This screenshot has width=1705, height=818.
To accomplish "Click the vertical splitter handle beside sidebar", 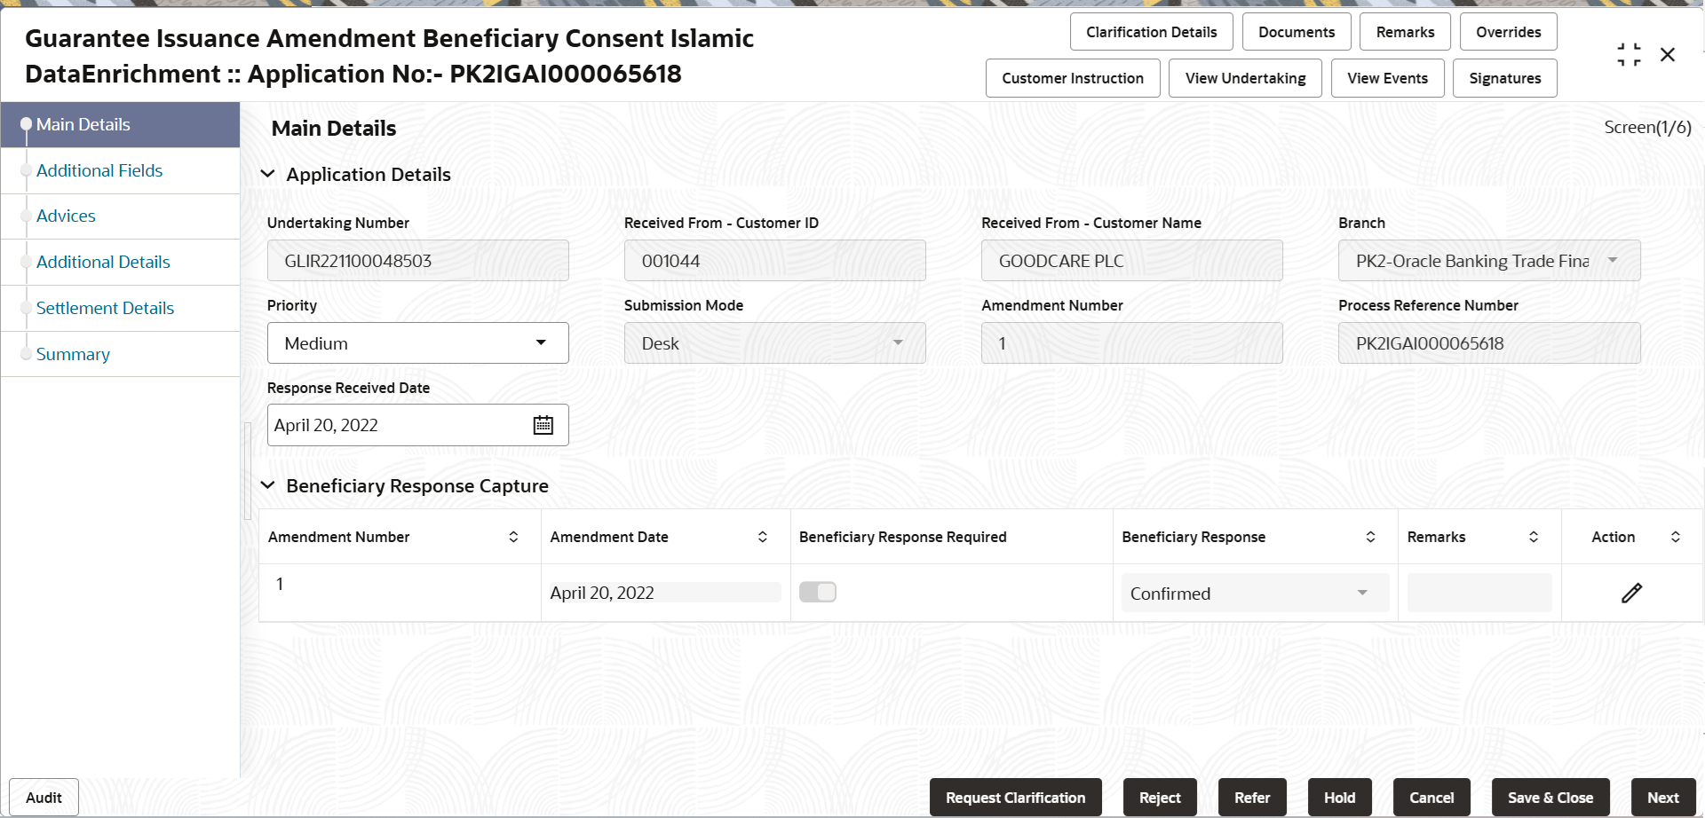I will coord(248,470).
